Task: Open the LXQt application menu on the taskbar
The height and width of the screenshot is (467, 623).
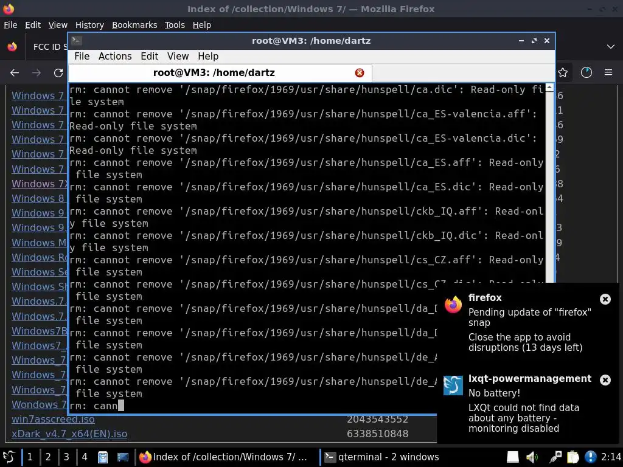Action: (9, 457)
